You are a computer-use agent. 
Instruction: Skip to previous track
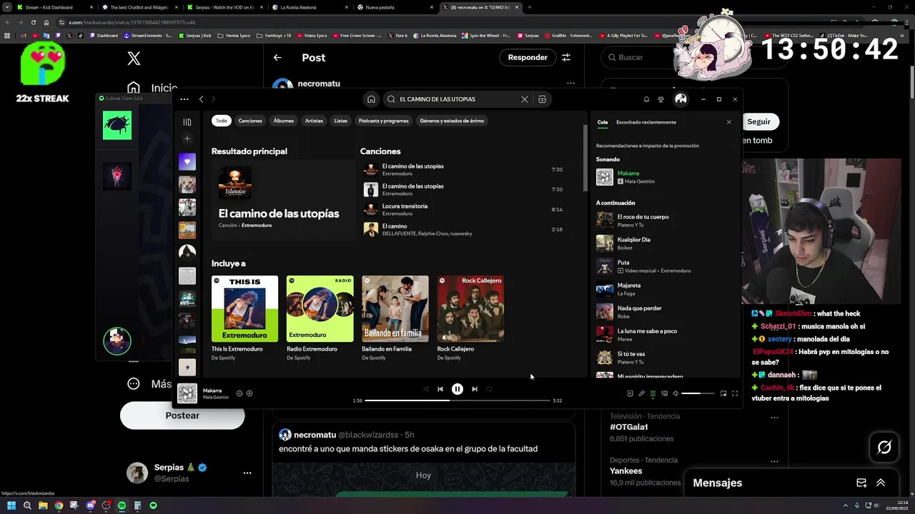pos(440,389)
